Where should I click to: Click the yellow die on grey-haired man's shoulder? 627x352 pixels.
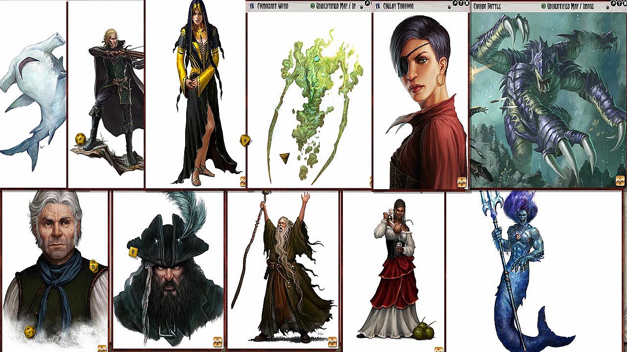click(x=94, y=266)
